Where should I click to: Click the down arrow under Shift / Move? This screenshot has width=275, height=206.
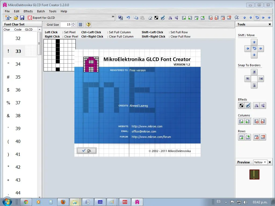(x=254, y=55)
